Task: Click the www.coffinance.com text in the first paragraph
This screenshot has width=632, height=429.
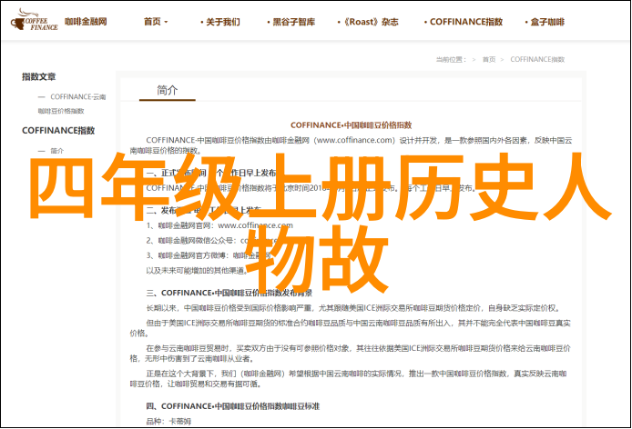Action: pyautogui.click(x=354, y=140)
